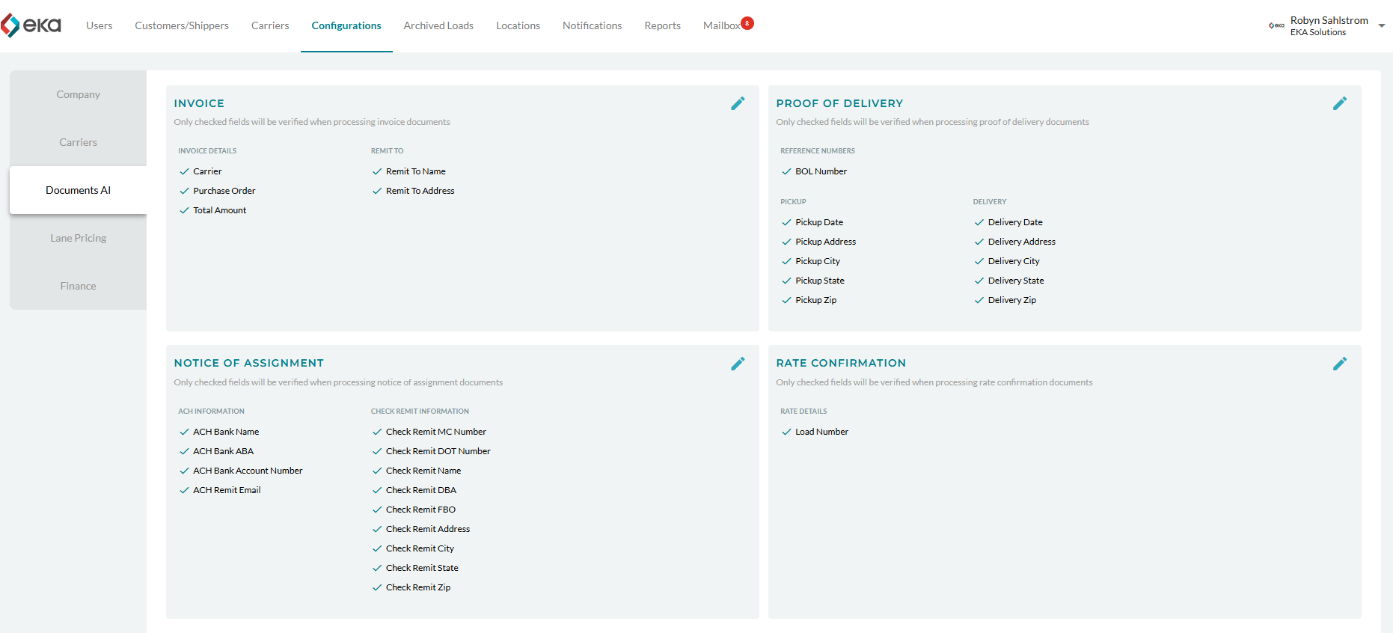Go to Customers/Shippers
This screenshot has width=1393, height=633.
coord(182,25)
